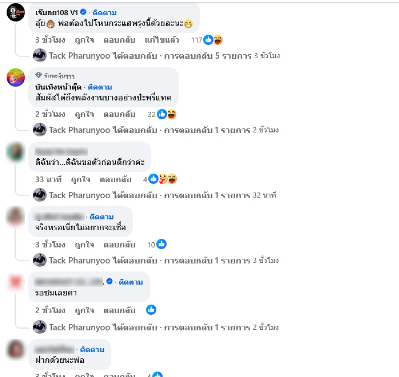Viewport: 399px width, 377px height.
Task: Reply to the ดิฉันขอตัวก่อนดีกว่าค่ะ comment with ตอบกลับ
Action: (x=116, y=180)
